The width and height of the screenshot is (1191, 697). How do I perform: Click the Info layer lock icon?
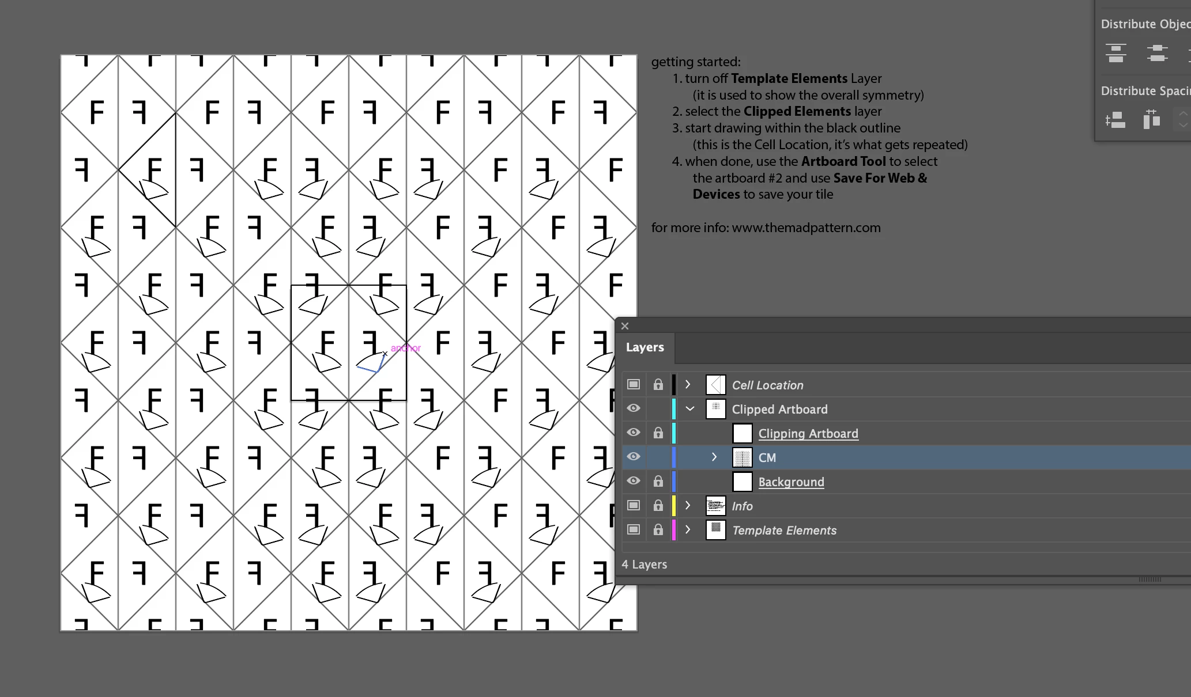point(658,506)
